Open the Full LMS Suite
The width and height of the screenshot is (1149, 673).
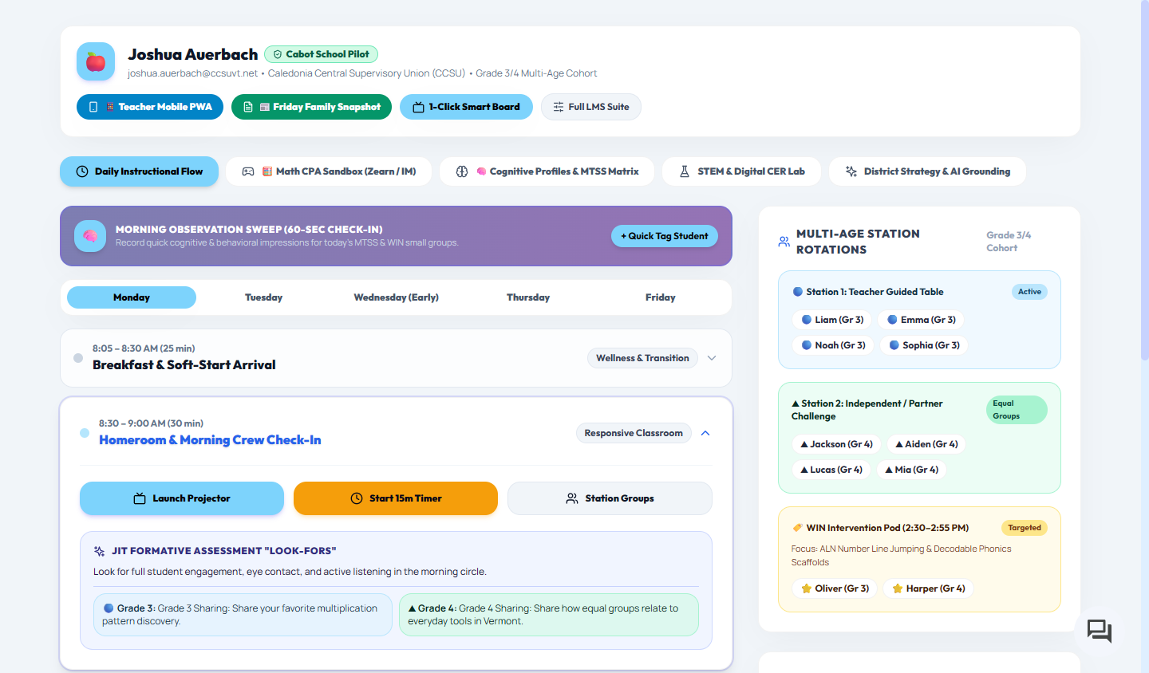coord(591,107)
